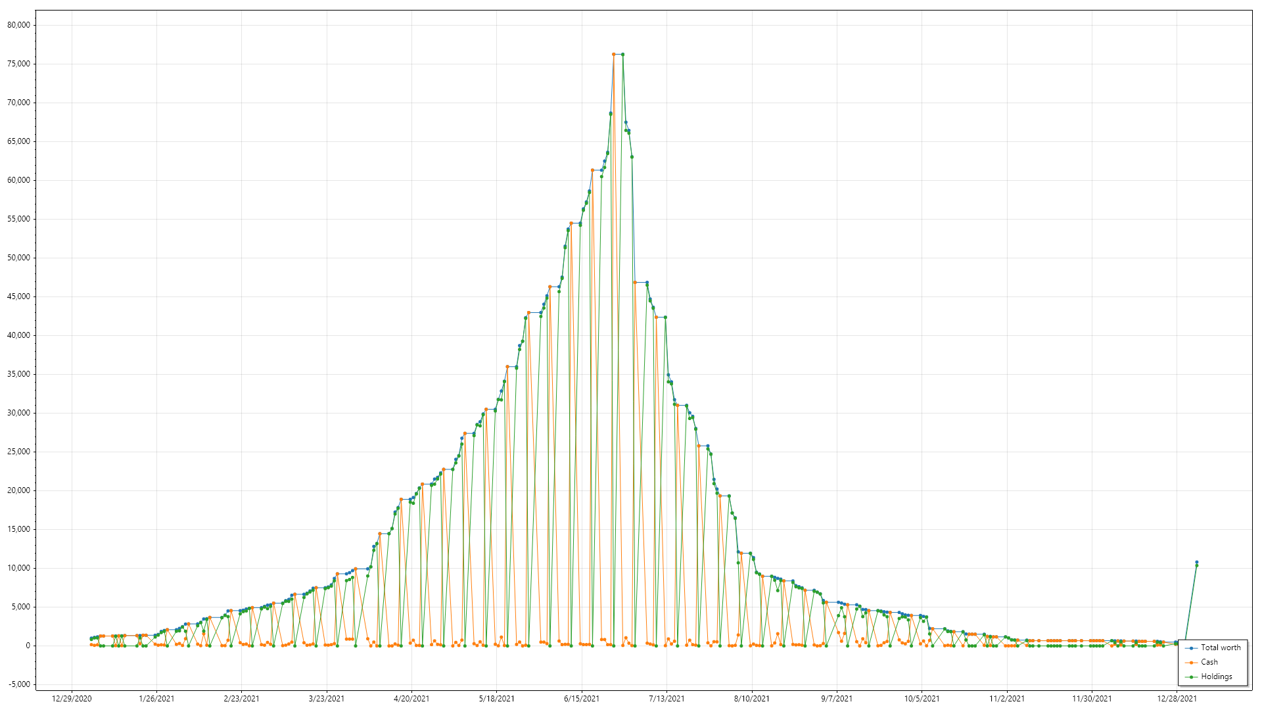Toggle the Holdings series legend label
This screenshot has width=1262, height=710.
click(x=1216, y=676)
